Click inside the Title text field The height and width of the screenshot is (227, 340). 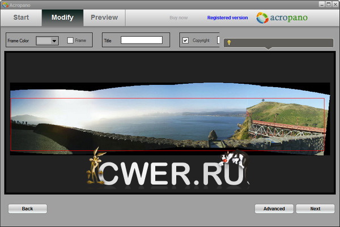click(x=141, y=40)
